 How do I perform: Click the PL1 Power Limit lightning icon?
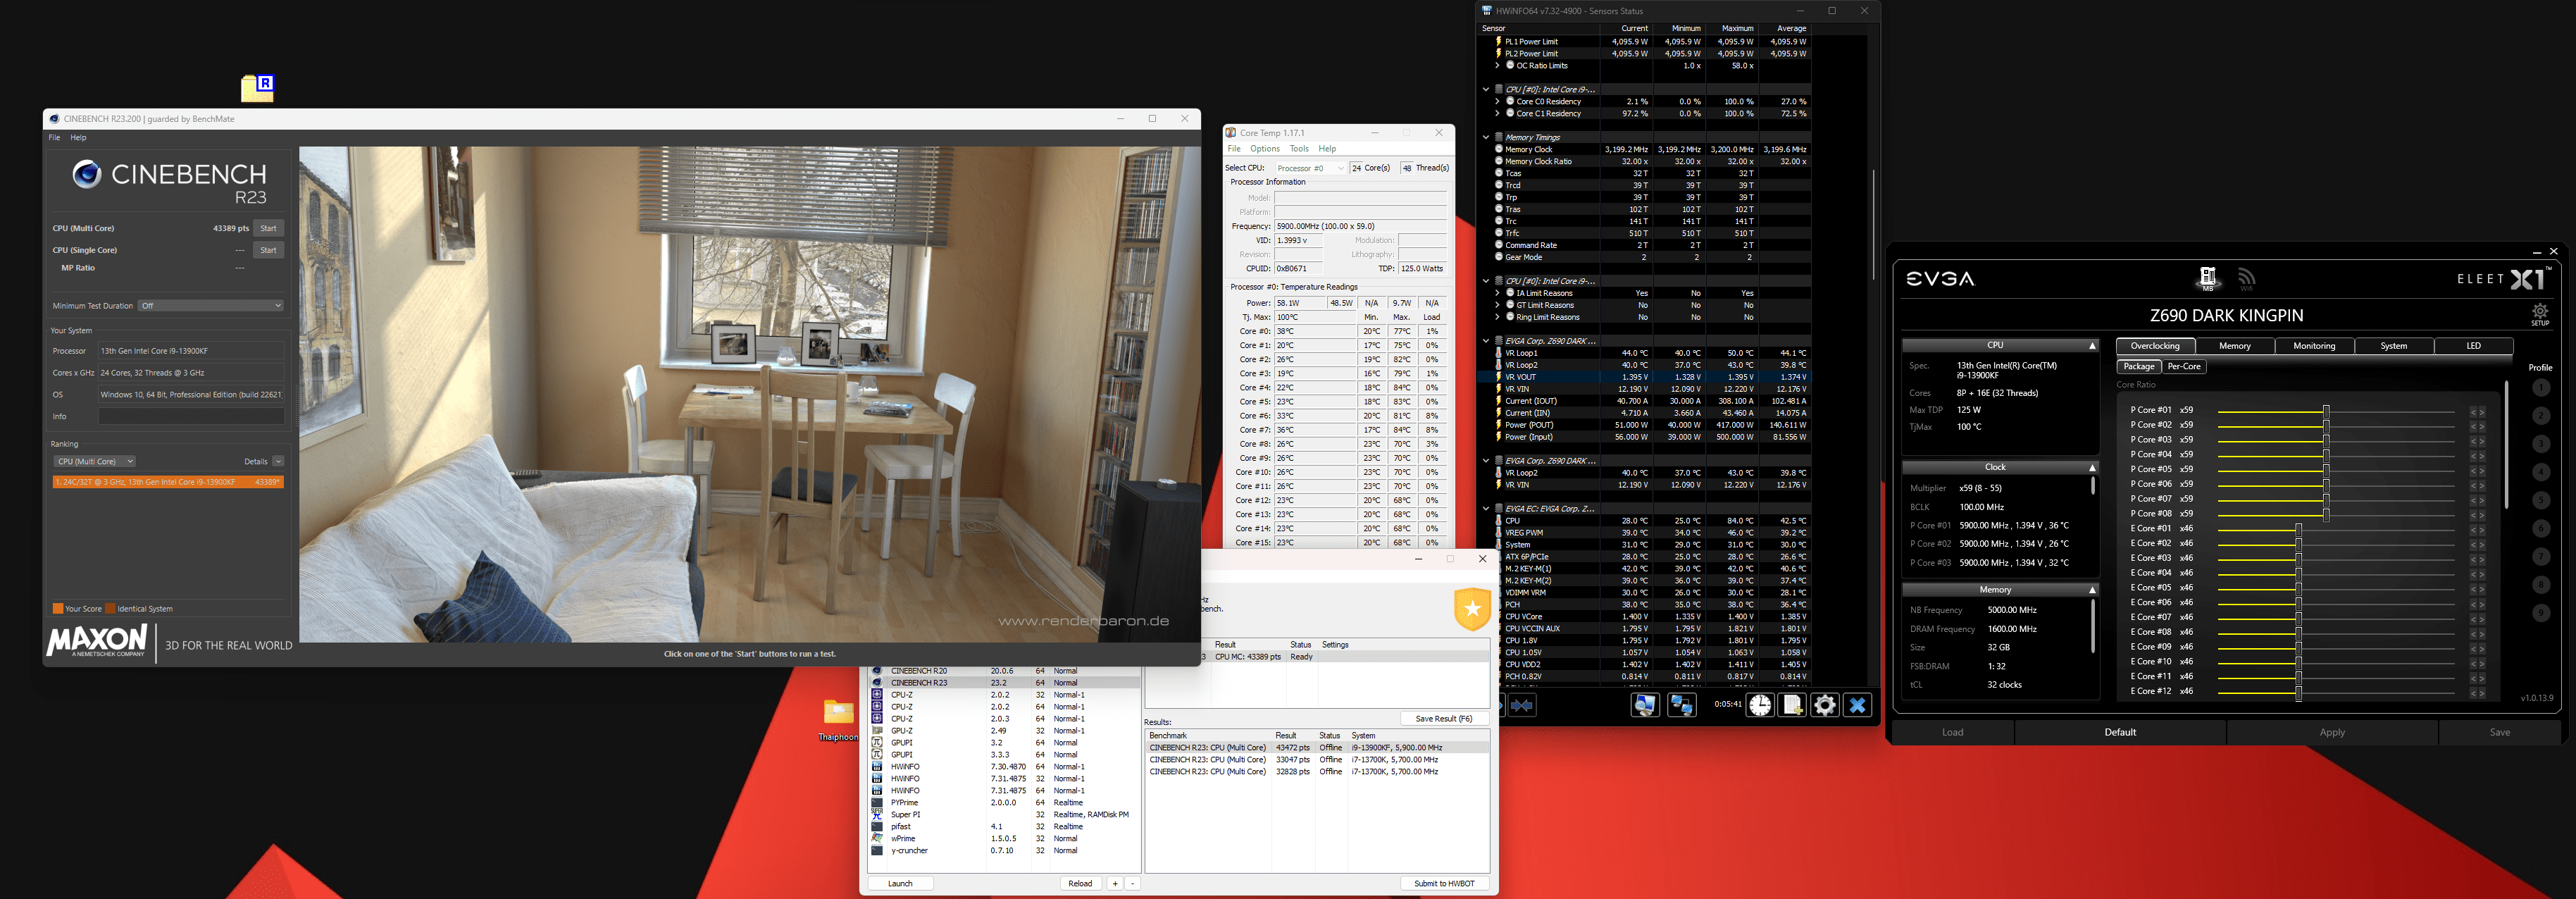click(x=1498, y=42)
